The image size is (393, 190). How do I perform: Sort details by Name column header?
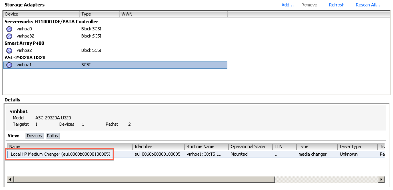point(70,147)
